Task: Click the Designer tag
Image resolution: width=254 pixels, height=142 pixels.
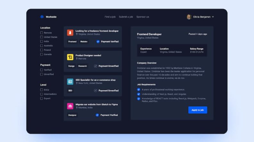Action: [72, 115]
